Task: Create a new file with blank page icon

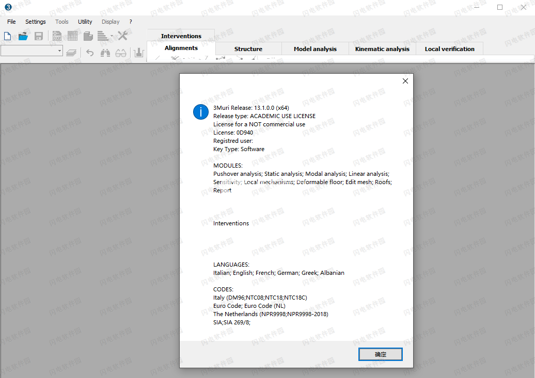Action: pos(8,36)
